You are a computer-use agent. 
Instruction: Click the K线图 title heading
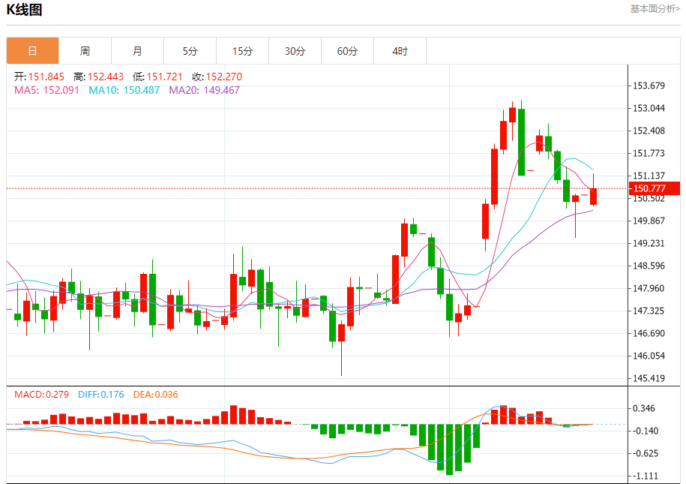coord(24,10)
